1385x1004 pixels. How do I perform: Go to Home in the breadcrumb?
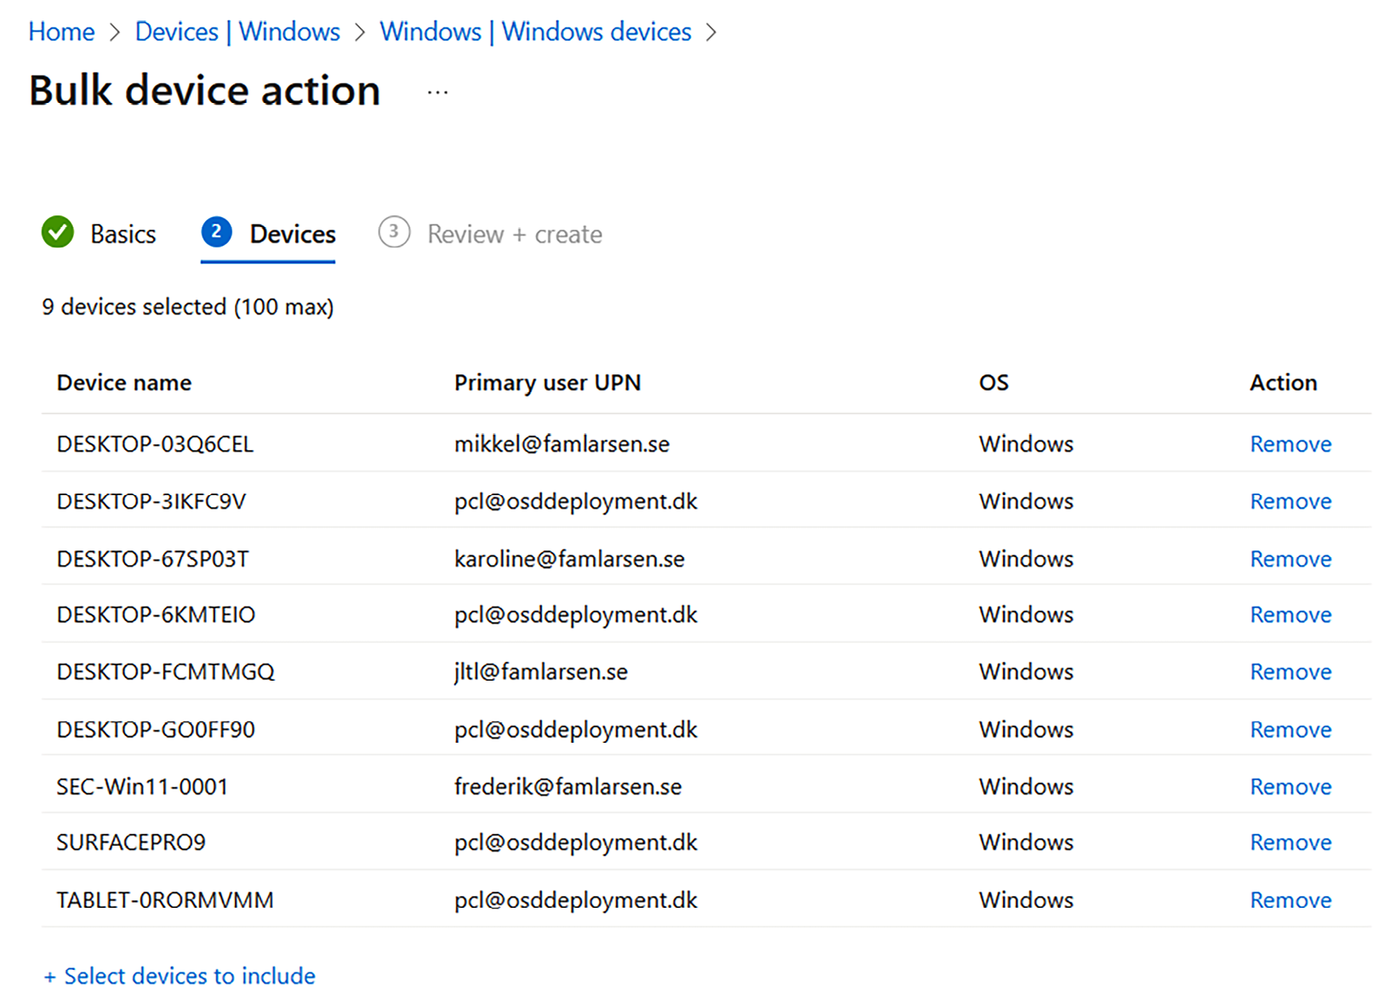(x=61, y=31)
